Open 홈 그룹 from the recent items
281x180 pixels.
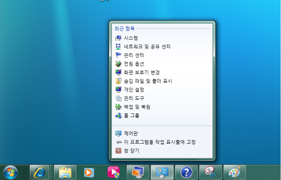[162, 115]
